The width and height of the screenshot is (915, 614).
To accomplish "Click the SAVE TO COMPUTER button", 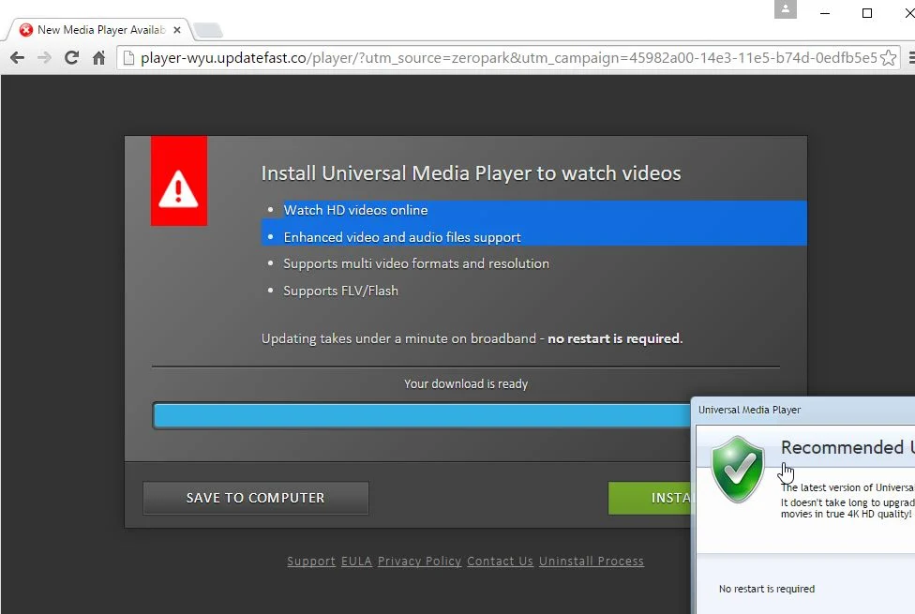I will tap(256, 498).
